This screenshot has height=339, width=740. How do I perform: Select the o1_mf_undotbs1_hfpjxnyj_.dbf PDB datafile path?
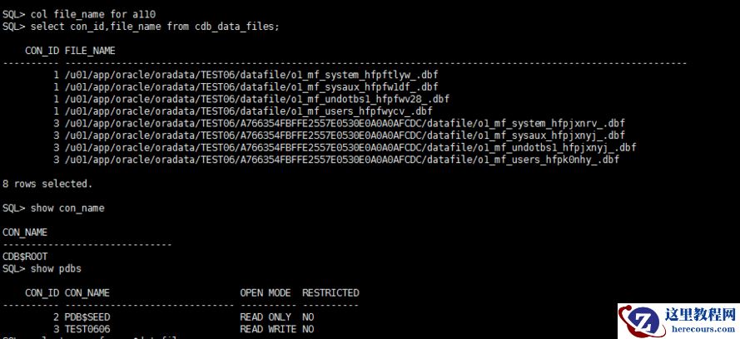point(350,147)
